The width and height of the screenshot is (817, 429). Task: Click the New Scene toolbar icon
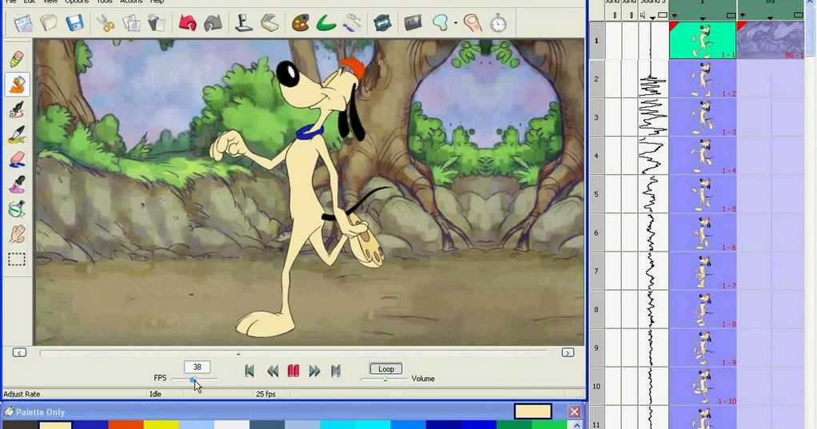coord(23,23)
